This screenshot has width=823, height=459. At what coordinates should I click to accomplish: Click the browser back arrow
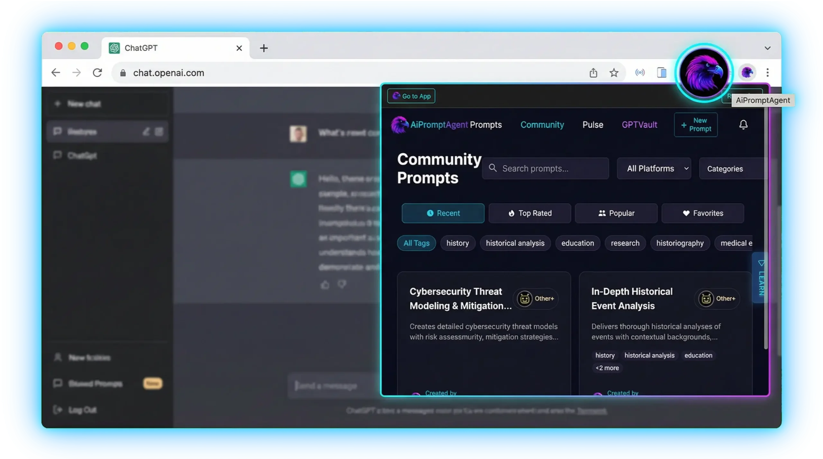coord(56,73)
